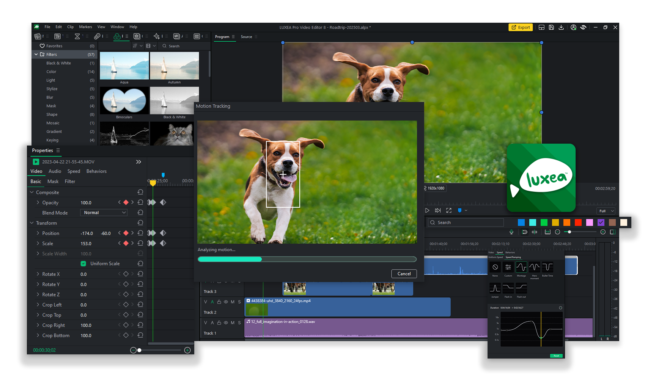Expand the Opacity property row
This screenshot has width=645, height=379.
(x=38, y=202)
